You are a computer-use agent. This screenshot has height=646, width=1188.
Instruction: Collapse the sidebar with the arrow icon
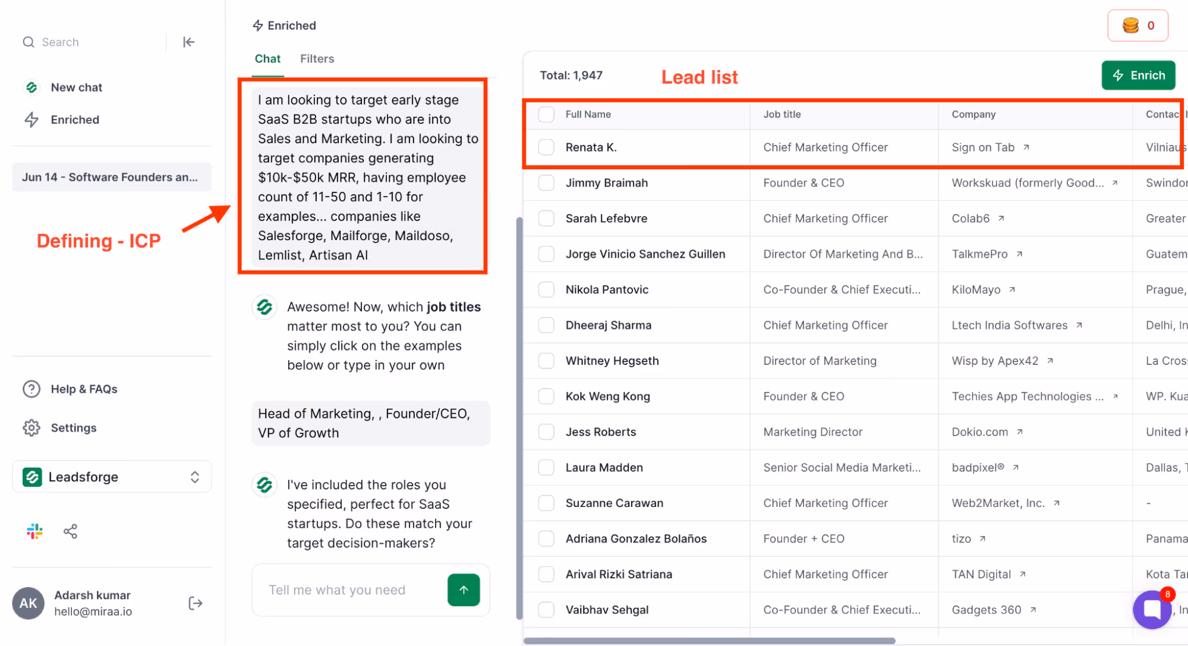pos(188,42)
